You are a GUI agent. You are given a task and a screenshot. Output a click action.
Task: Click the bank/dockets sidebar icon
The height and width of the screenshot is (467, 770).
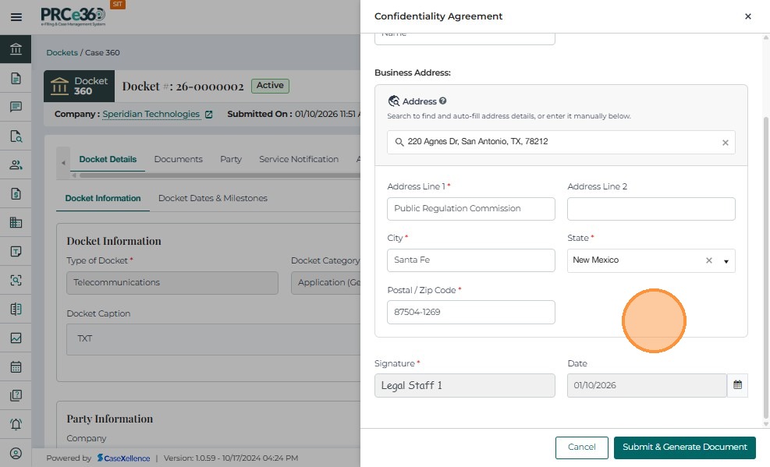coord(16,49)
